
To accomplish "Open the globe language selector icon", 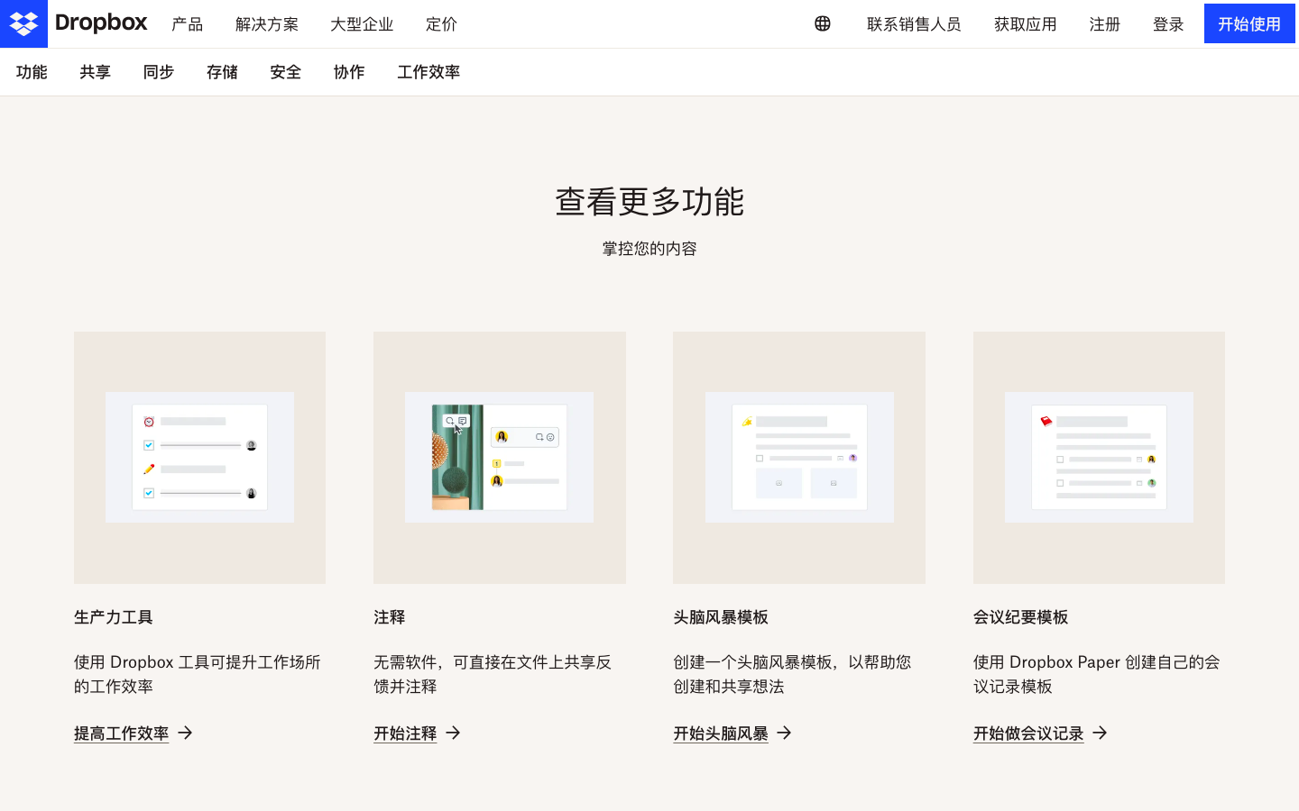I will coord(822,24).
